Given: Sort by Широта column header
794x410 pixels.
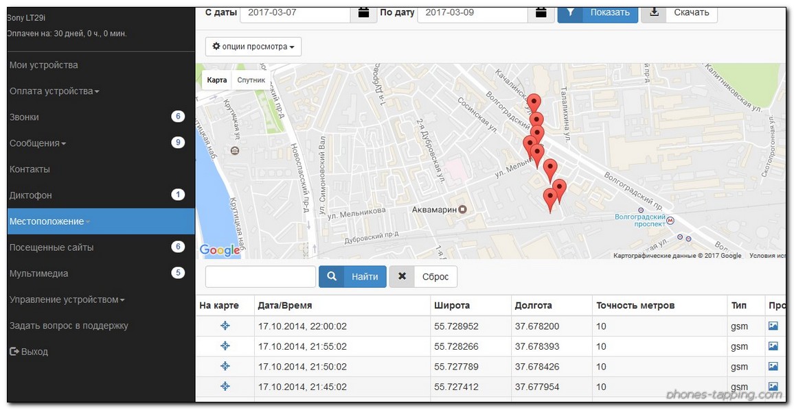Looking at the screenshot, I should pos(452,305).
